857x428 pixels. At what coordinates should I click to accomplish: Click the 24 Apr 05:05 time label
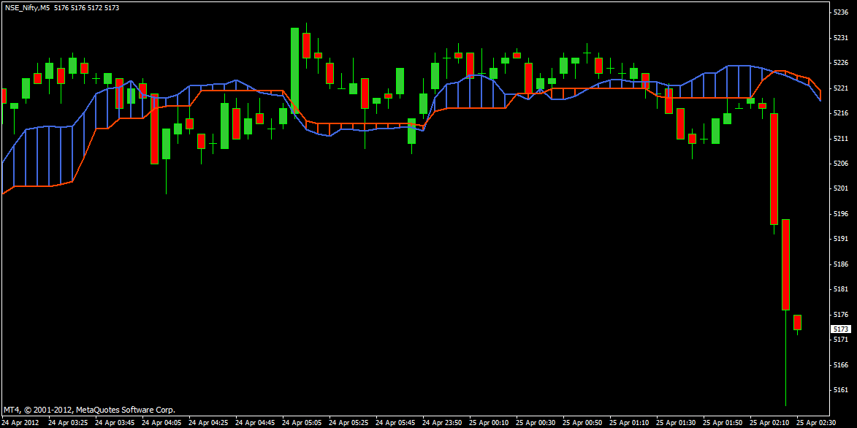pos(302,423)
